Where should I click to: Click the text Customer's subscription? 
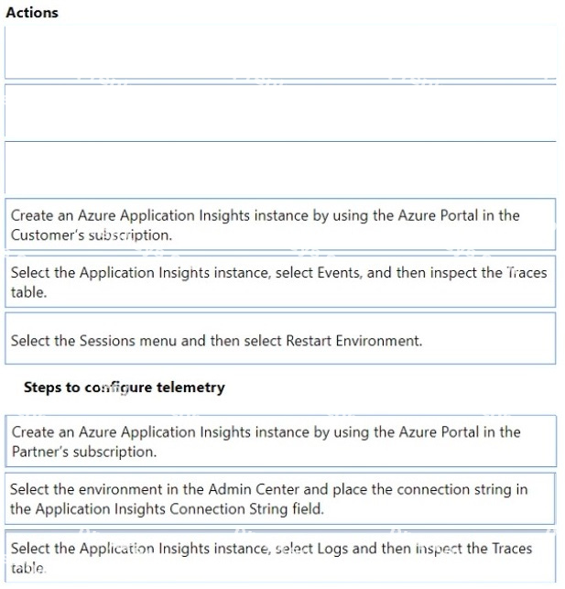click(x=92, y=235)
